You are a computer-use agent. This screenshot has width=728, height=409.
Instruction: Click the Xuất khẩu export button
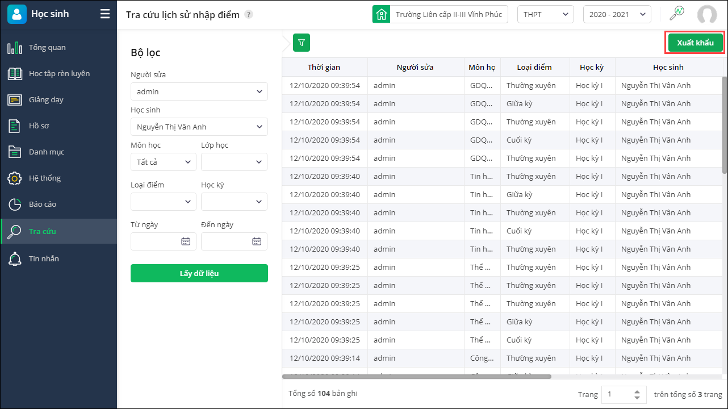[x=695, y=43]
